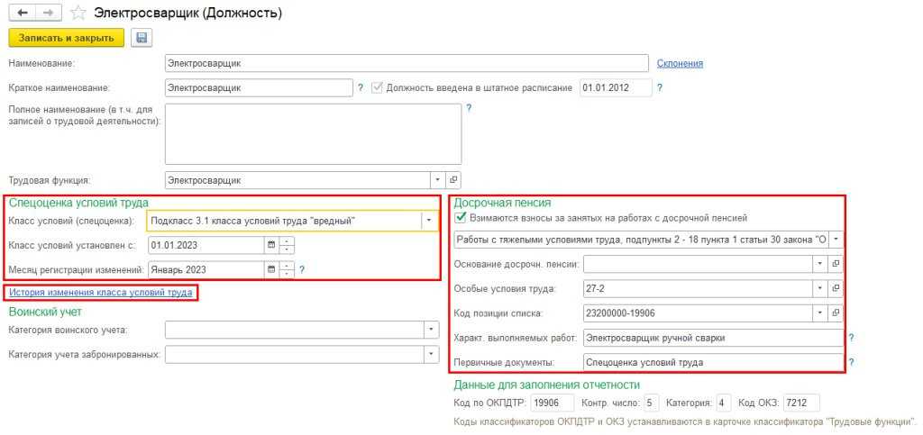Click the staffing date field 01.01.2012

[616, 87]
